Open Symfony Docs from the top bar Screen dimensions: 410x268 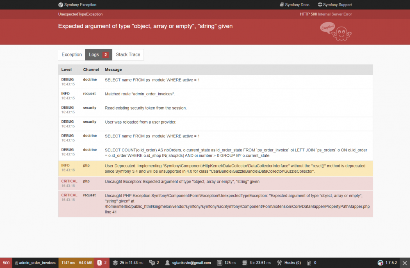tap(294, 5)
